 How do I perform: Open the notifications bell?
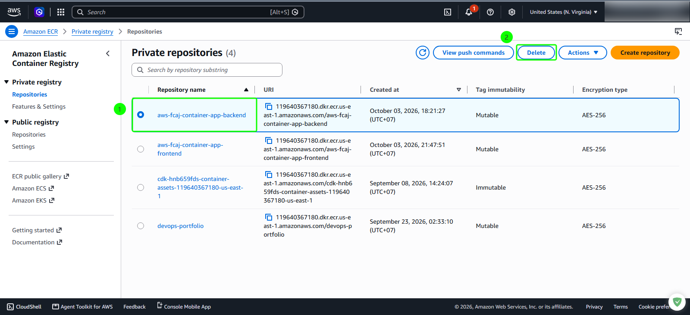pyautogui.click(x=469, y=12)
